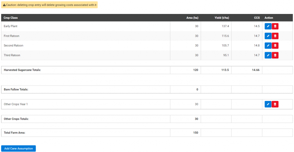Edit the Early Plant crop entry
Viewport: 294px width, 152px height.
point(268,26)
